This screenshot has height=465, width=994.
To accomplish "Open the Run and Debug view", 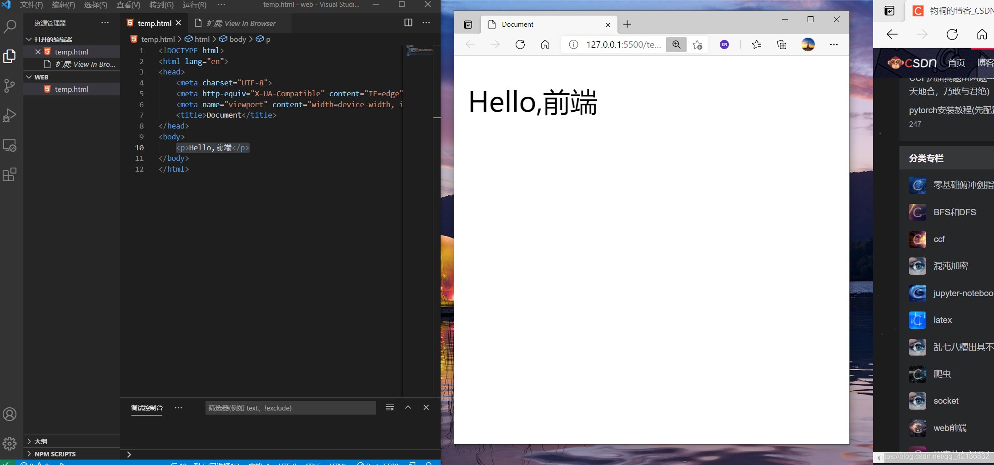I will pos(10,115).
